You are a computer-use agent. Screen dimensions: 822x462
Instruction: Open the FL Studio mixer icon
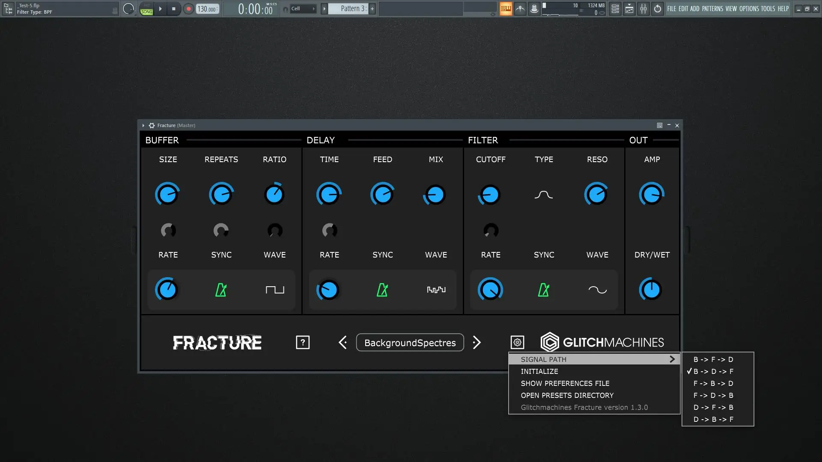point(643,9)
